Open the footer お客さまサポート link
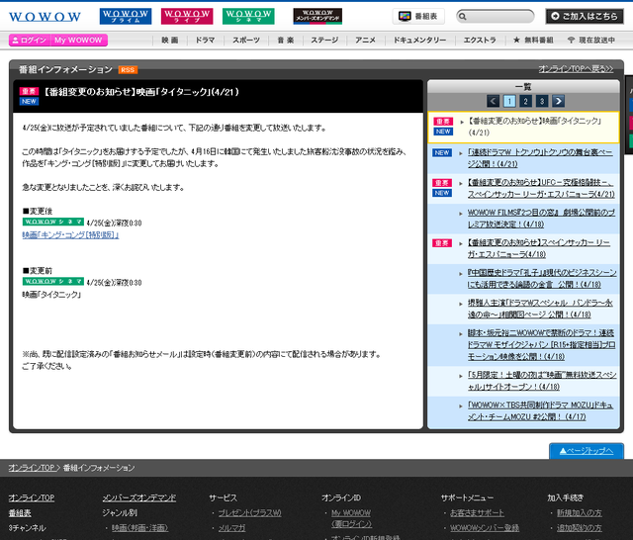633x540 pixels. click(477, 513)
